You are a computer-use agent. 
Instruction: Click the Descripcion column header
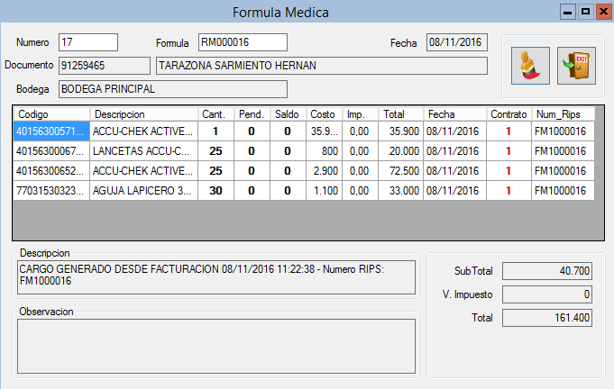[144, 114]
